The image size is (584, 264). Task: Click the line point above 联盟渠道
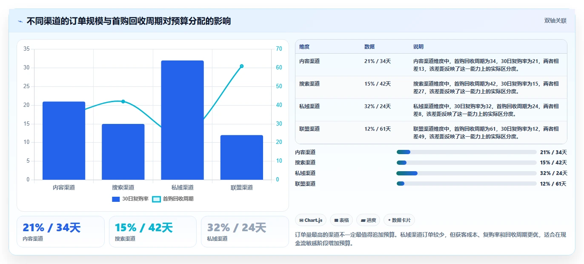242,66
